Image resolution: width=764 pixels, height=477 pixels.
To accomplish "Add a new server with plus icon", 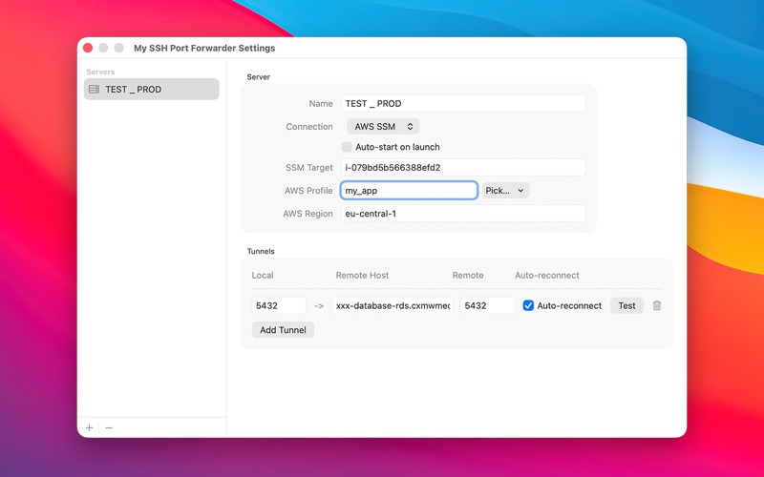I will (x=89, y=427).
